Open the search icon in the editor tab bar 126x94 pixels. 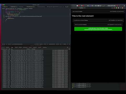[66, 7]
